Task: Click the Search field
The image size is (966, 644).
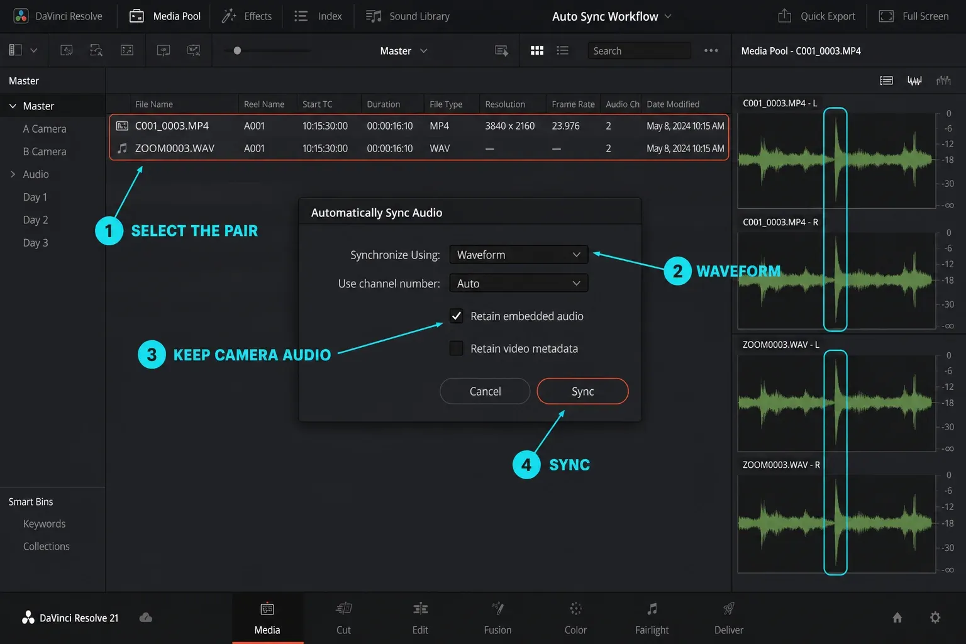Action: pos(639,51)
